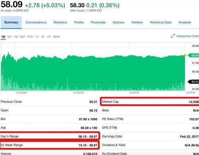Switch chart to YTD range
Screen dimensions: 199x155
click(30, 37)
